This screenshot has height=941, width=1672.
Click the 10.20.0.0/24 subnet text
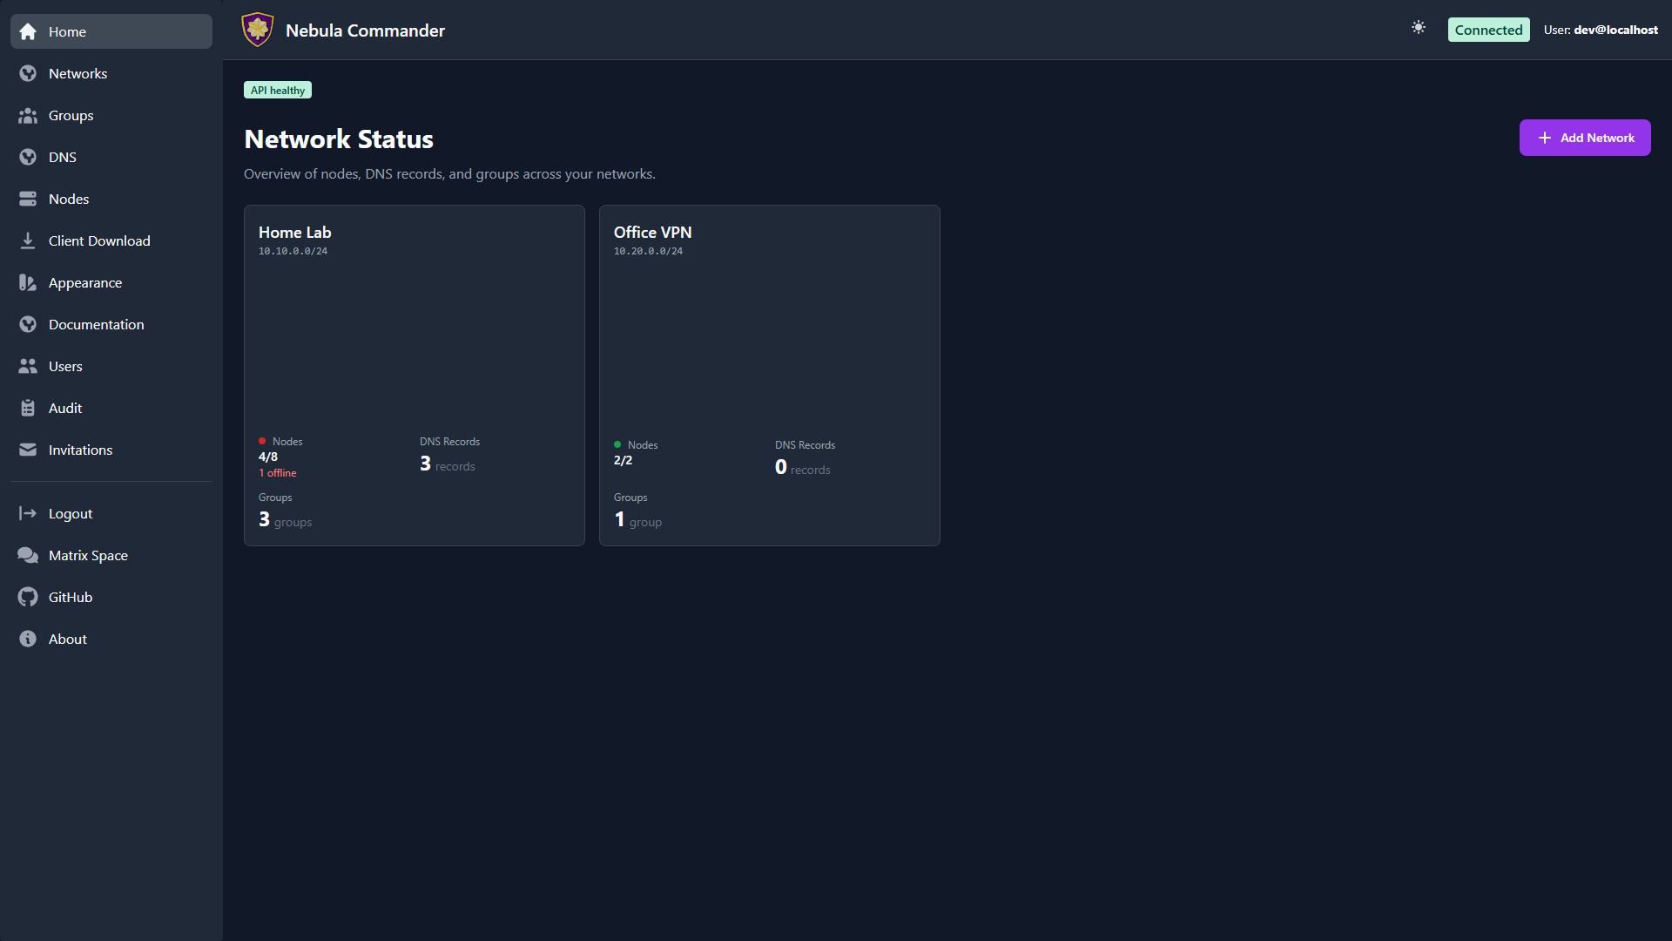pos(648,251)
